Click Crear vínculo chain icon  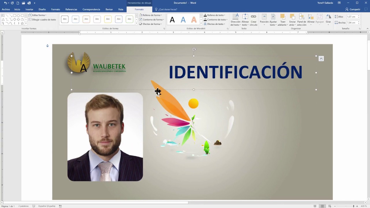coord(254,20)
